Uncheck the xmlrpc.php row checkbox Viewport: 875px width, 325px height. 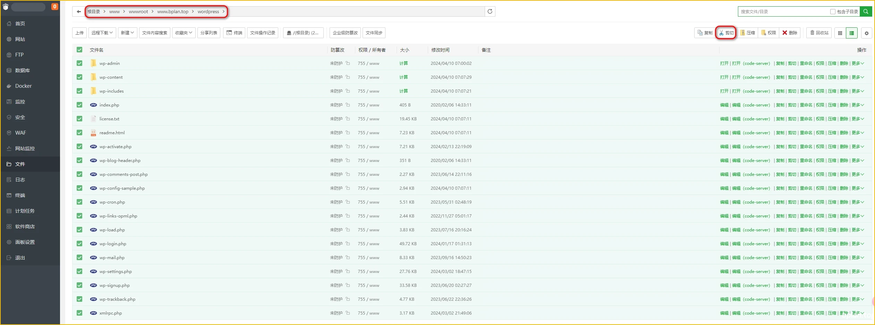pyautogui.click(x=79, y=313)
